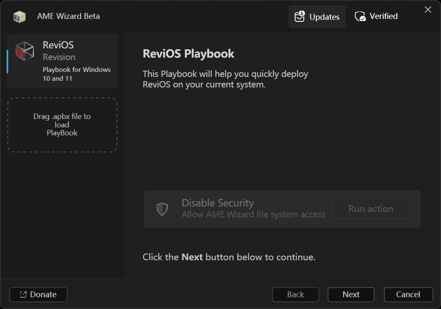Close the AME Wizard window
Viewport: 441px width, 309px height.
(x=428, y=10)
